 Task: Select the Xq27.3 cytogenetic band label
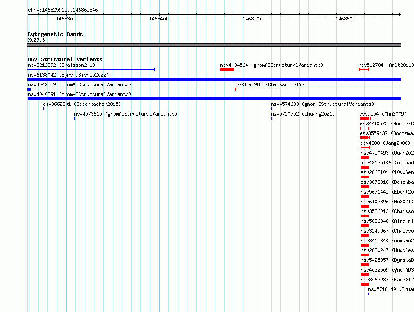pyautogui.click(x=36, y=40)
